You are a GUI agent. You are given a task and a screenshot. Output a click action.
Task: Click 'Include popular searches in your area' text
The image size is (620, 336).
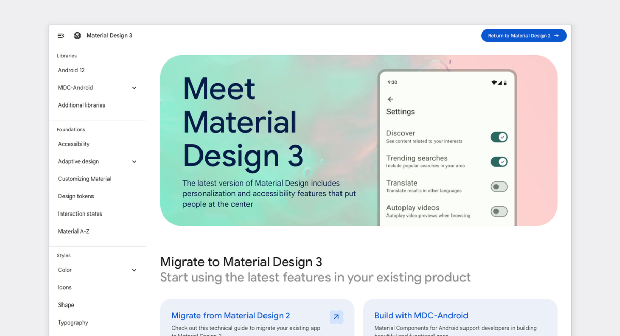pos(425,166)
